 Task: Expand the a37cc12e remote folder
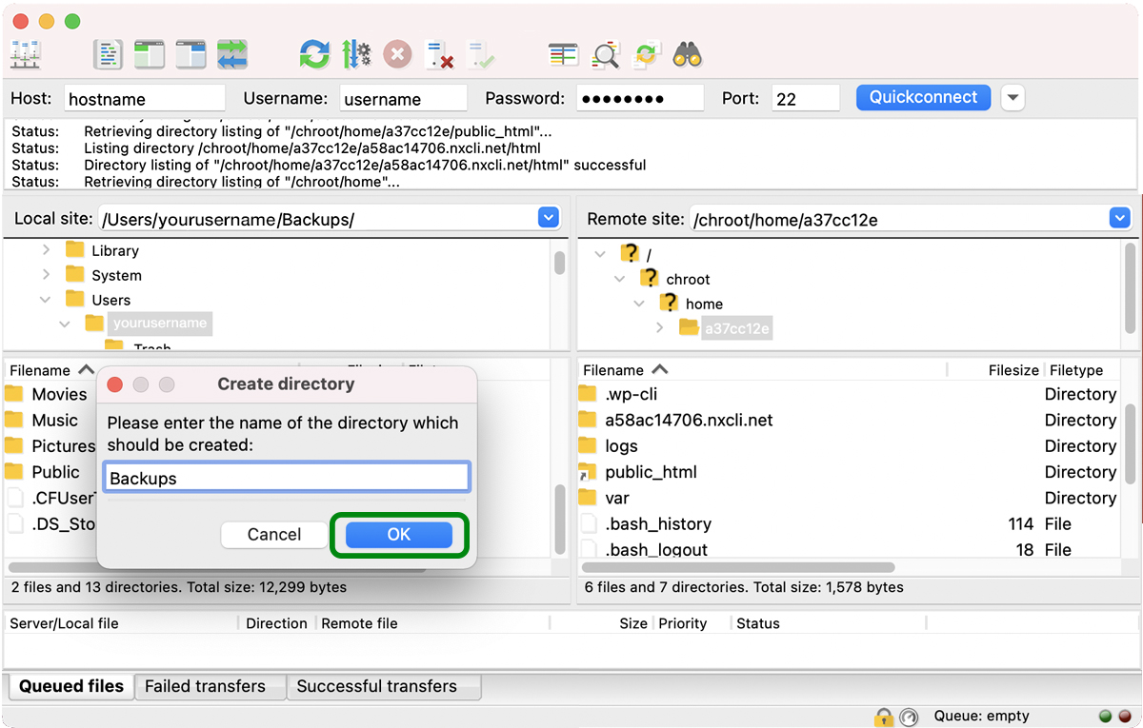[660, 328]
